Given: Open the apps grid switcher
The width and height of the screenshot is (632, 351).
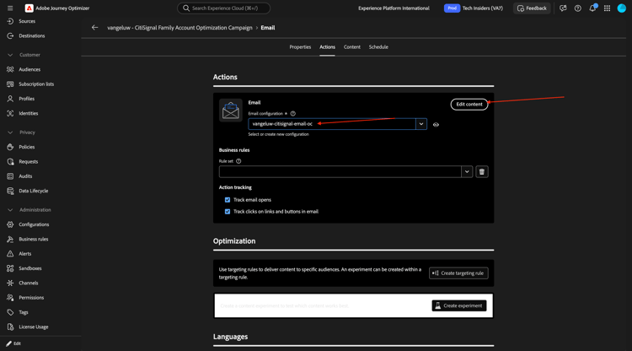Looking at the screenshot, I should (607, 8).
